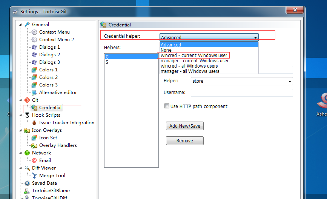This screenshot has width=327, height=199.
Task: Open the Dialogs 1 settings page
Action: click(49, 47)
